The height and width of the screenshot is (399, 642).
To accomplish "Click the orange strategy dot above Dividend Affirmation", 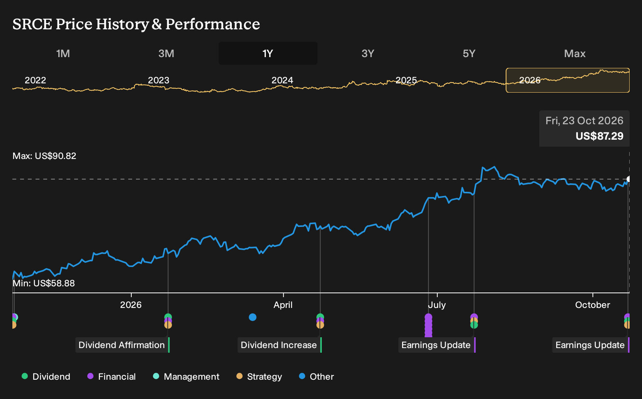I will click(x=168, y=325).
